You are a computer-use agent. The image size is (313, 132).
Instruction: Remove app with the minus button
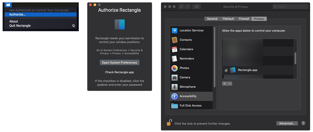tap(230, 84)
